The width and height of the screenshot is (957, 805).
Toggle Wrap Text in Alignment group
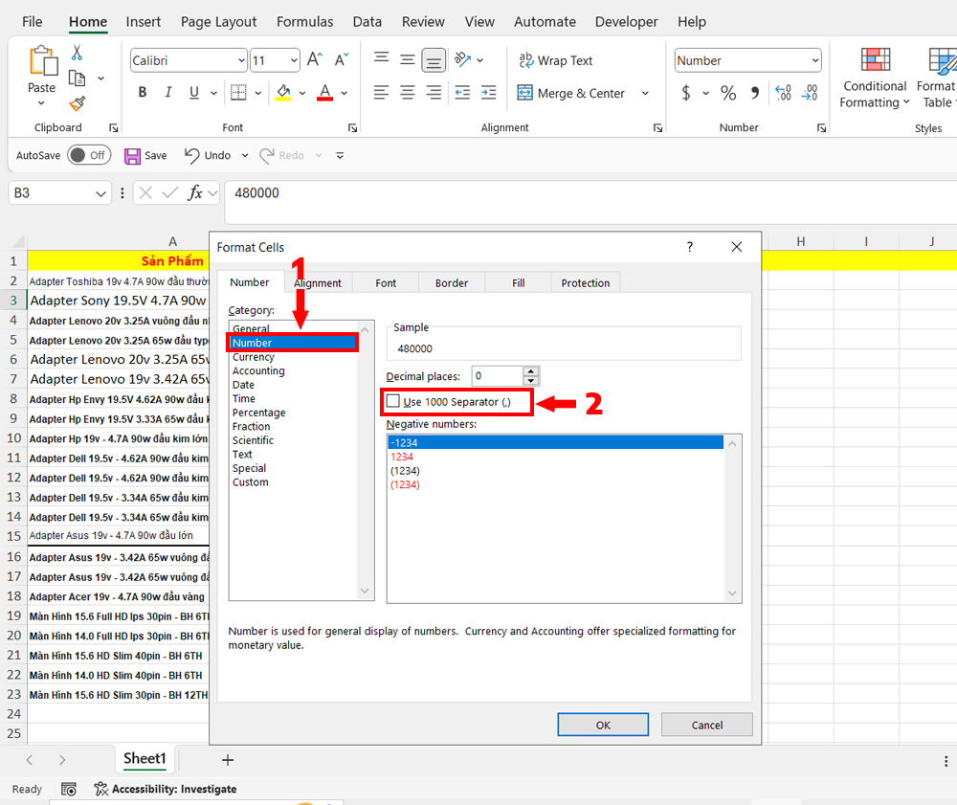[x=556, y=60]
